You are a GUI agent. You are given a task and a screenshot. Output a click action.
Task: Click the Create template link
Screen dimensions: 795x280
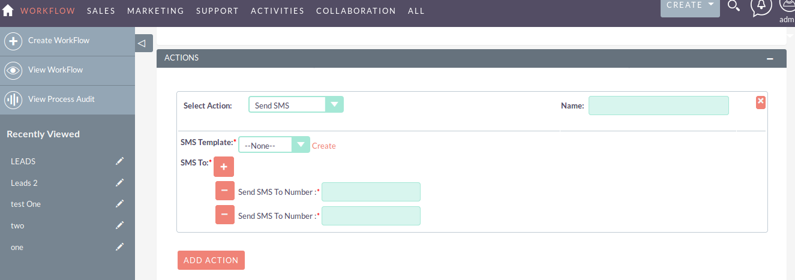click(x=324, y=146)
